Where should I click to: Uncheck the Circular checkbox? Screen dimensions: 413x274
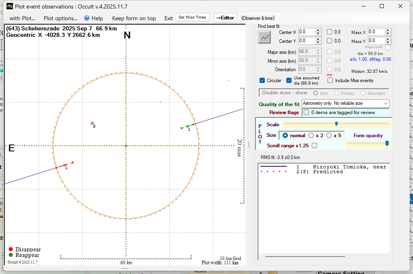pos(262,81)
